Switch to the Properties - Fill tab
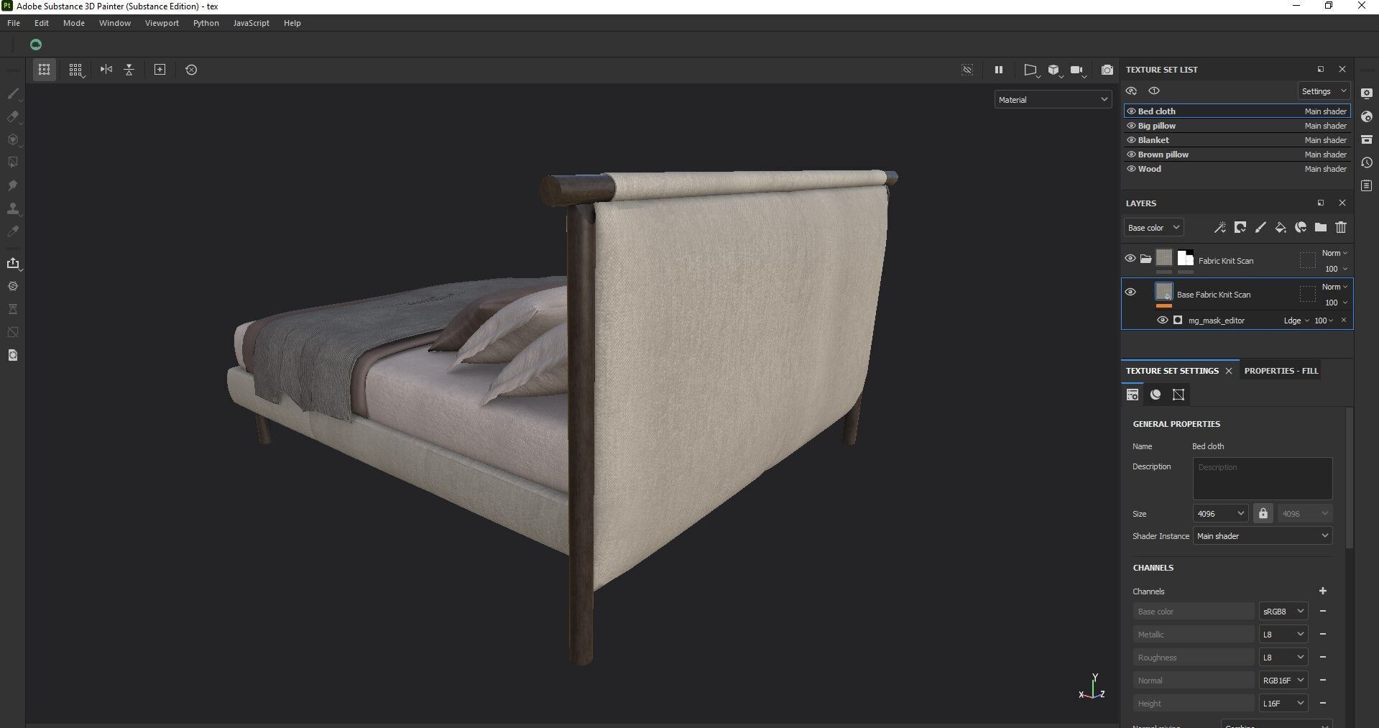1379x728 pixels. (x=1281, y=371)
